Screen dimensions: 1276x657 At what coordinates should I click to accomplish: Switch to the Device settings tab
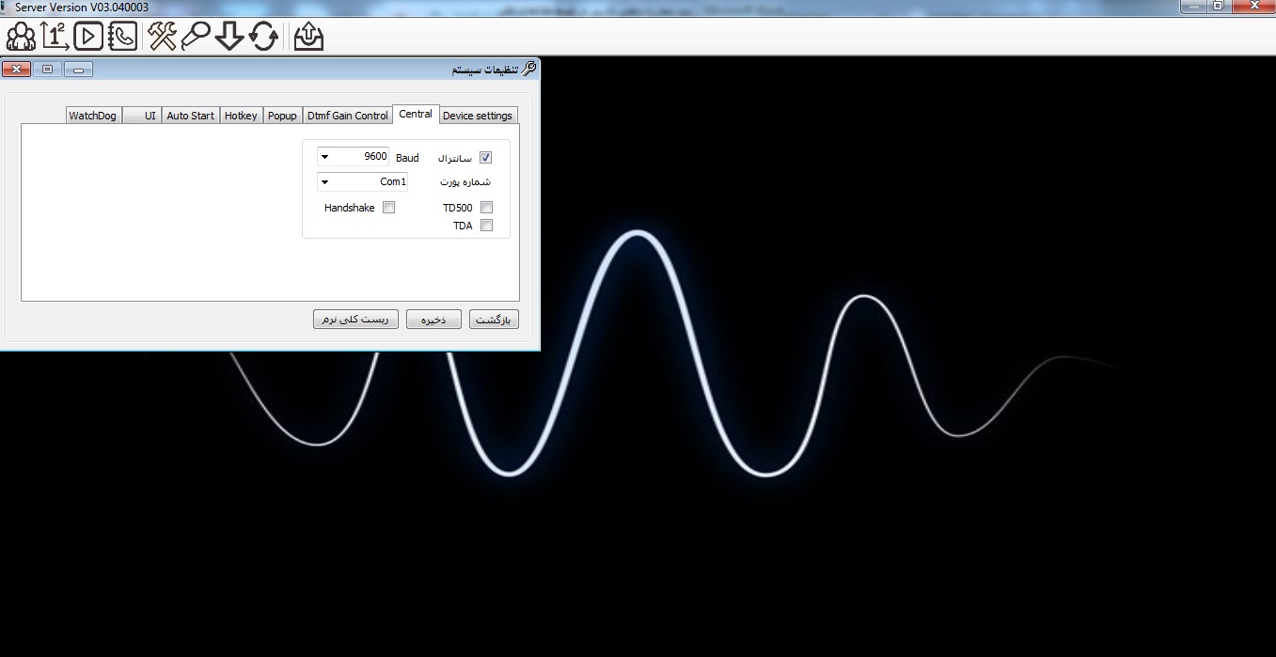[478, 116]
